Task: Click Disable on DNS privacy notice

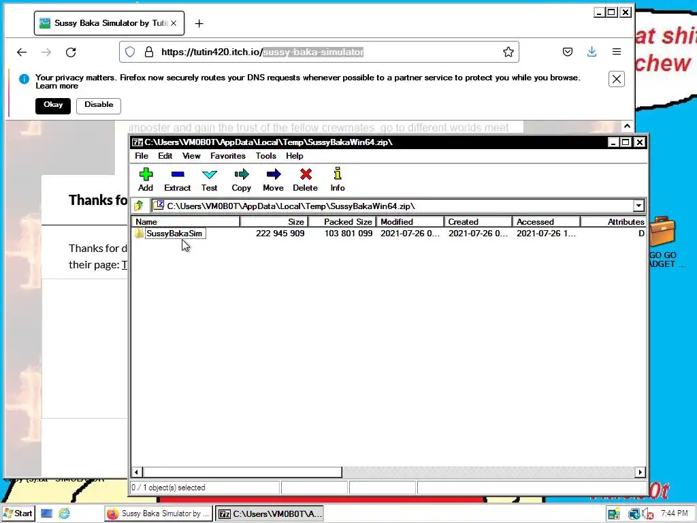Action: 99,106
